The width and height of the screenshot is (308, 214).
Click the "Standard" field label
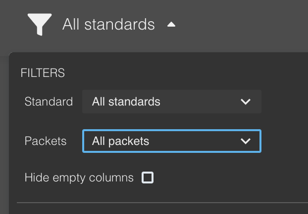[49, 102]
